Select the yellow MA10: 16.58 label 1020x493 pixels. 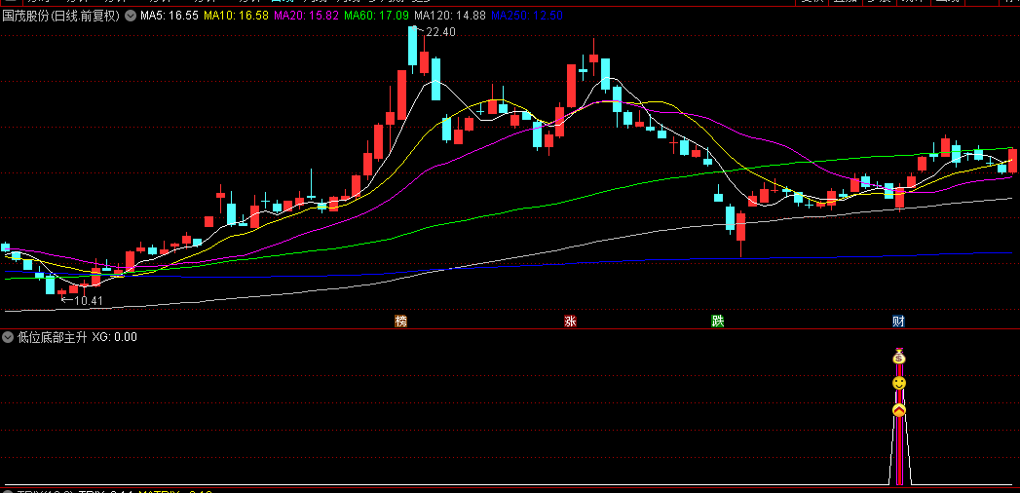tap(236, 16)
